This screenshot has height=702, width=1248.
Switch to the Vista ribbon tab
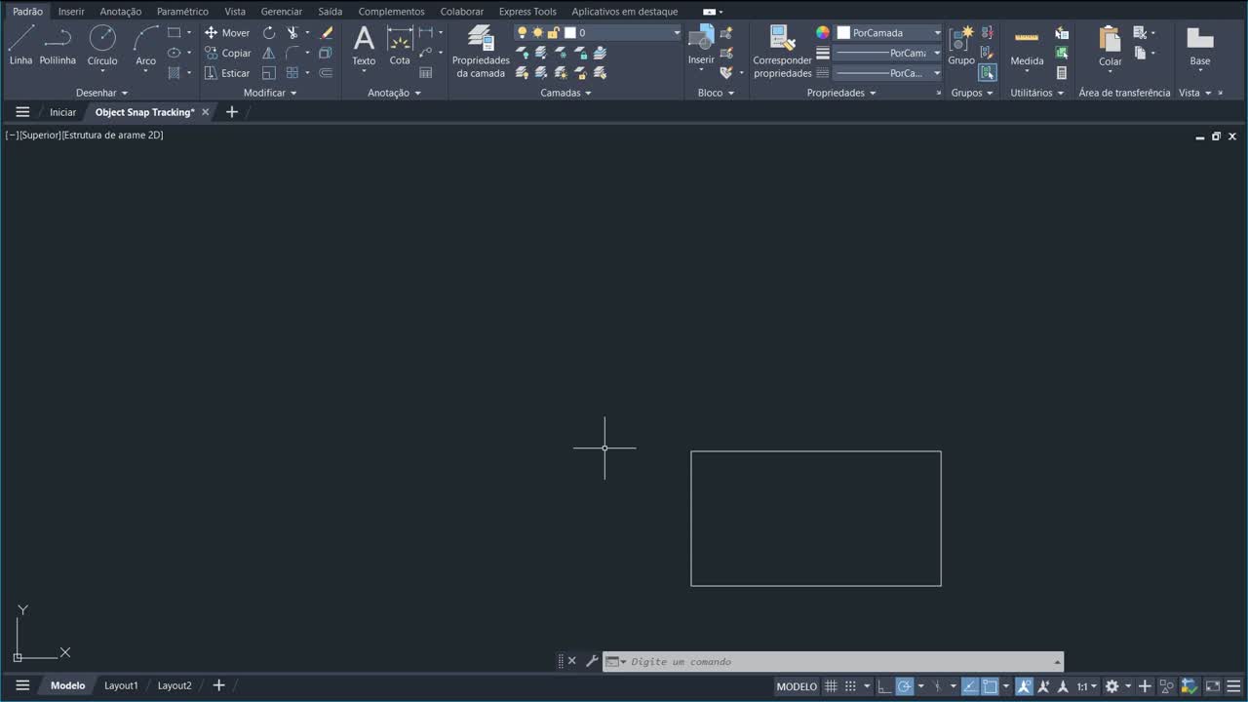[x=235, y=12]
